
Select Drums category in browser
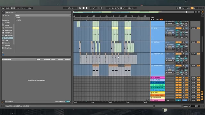tap(7, 25)
